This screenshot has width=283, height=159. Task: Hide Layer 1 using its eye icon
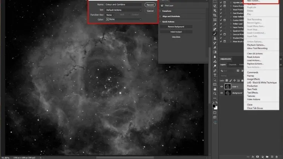point(222,86)
